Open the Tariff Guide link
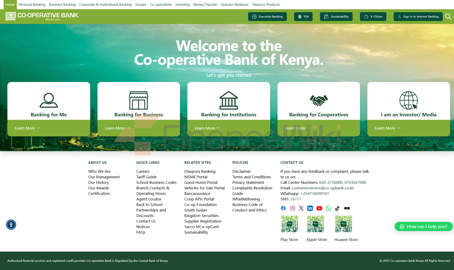This screenshot has width=454, height=270. 147,177
